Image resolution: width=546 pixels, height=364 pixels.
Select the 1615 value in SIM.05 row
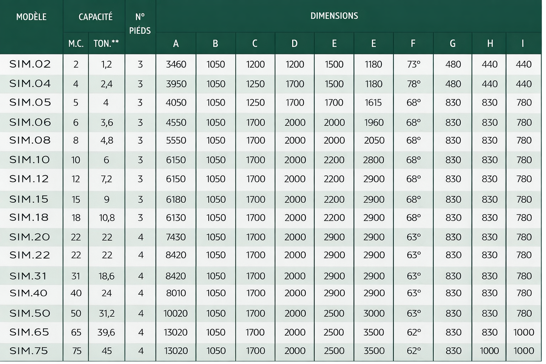coord(373,103)
